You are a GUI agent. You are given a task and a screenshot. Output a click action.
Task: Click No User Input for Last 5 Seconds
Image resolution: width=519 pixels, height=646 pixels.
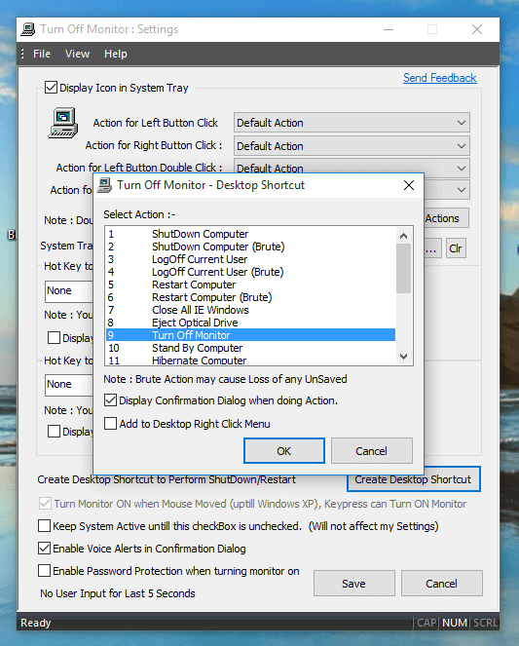pyautogui.click(x=118, y=593)
